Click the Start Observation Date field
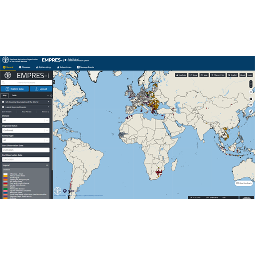 coord(26,150)
